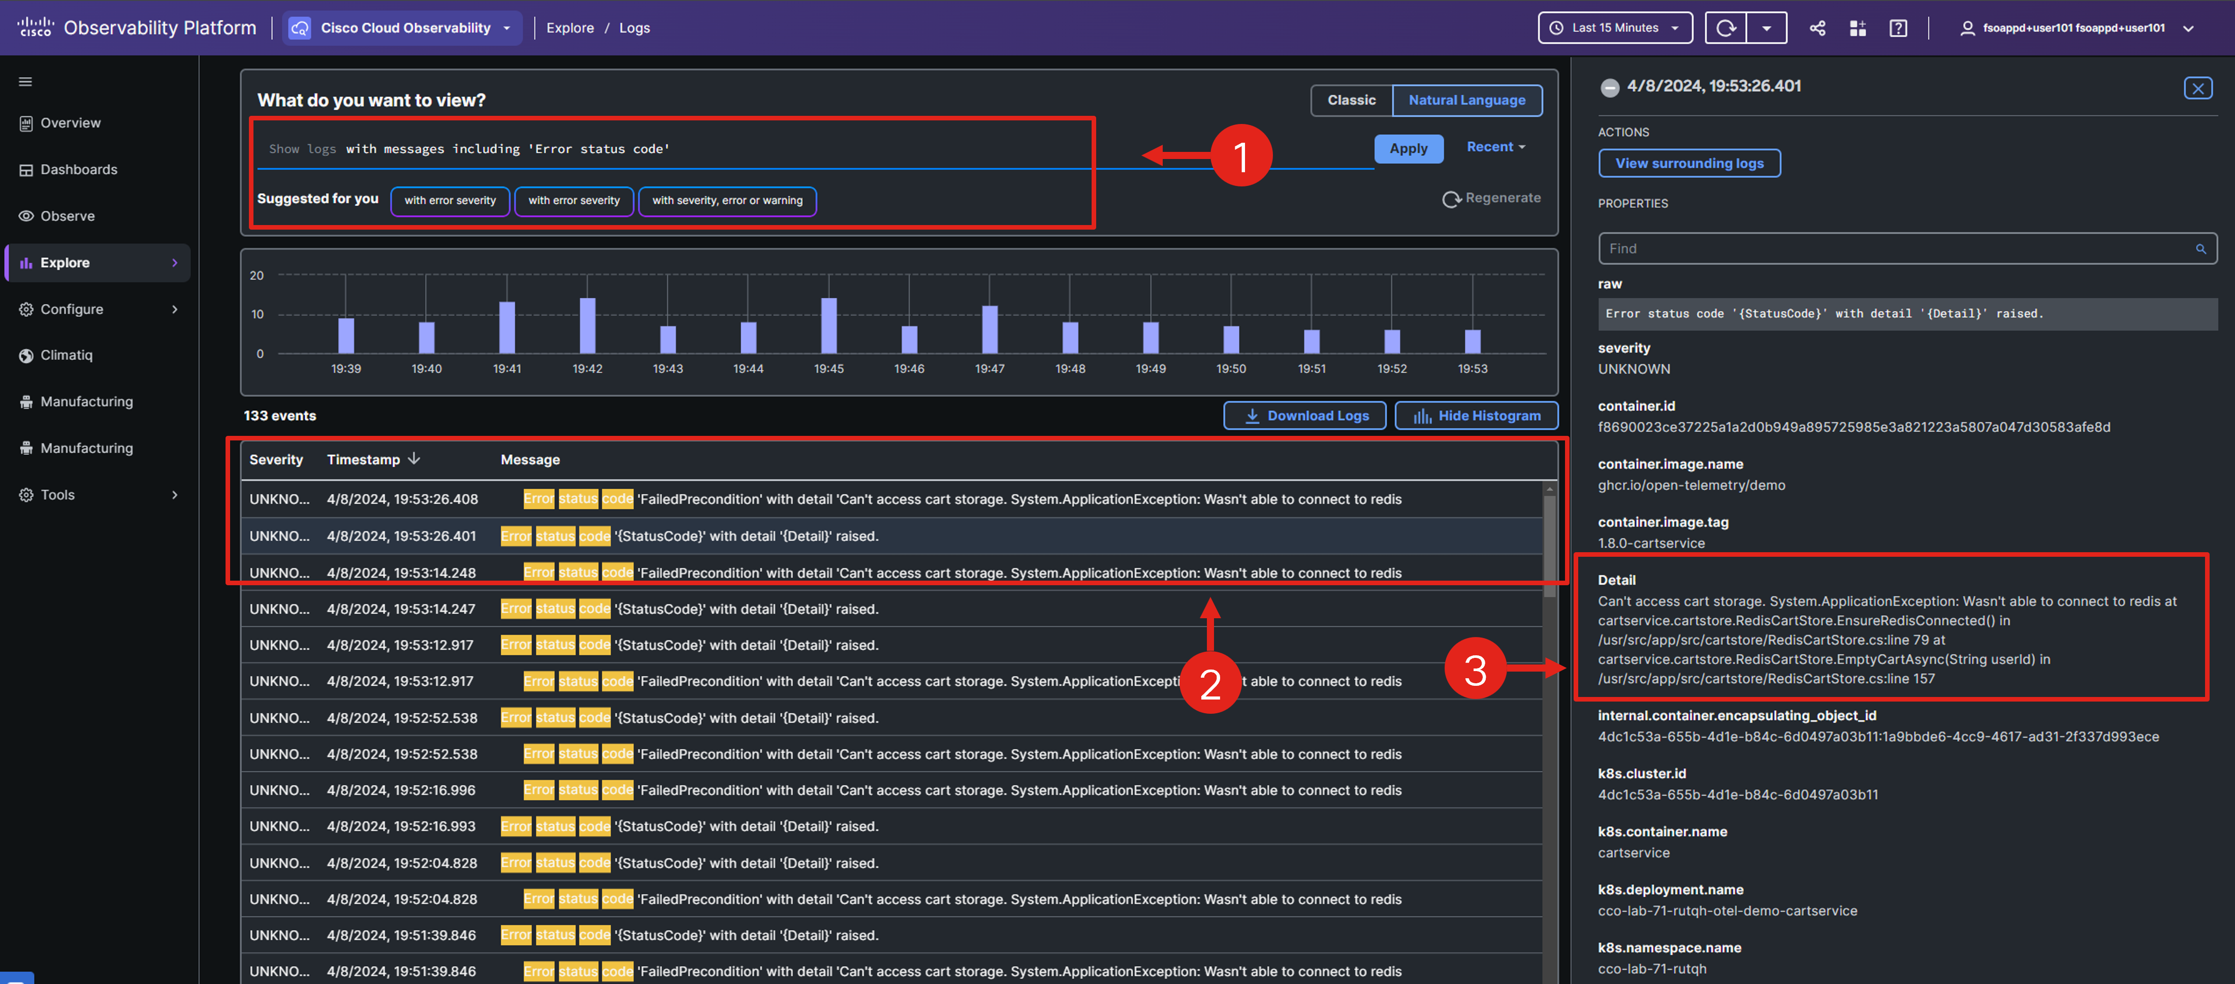Click the Regenerate suggestions icon

1452,199
